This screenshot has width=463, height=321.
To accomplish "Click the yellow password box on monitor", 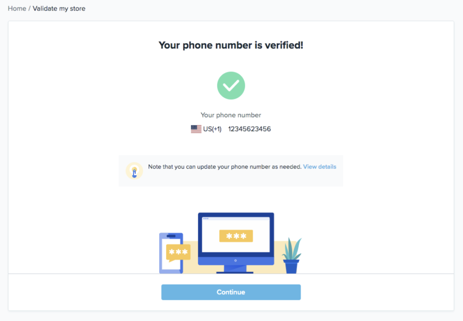I will pos(236,236).
